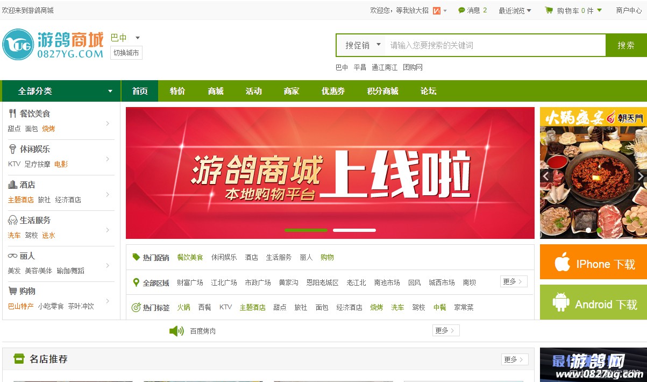Open the shopping cart icon
Image resolution: width=647 pixels, height=382 pixels.
pyautogui.click(x=549, y=10)
